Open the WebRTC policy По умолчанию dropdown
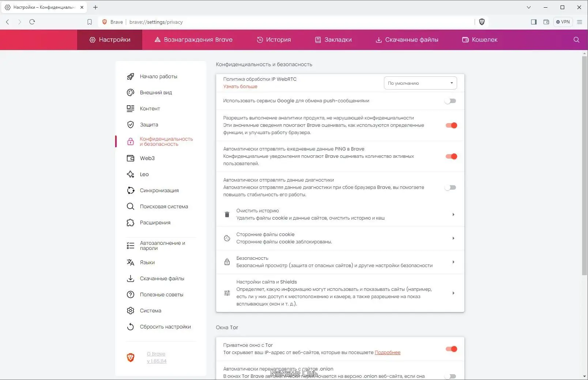 tap(420, 83)
